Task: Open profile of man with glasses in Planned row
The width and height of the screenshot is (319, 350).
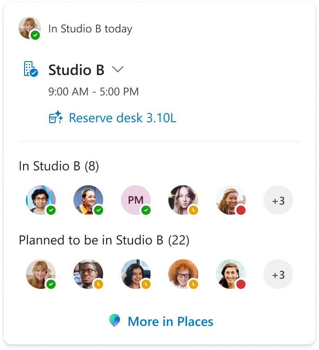Action: tap(88, 274)
